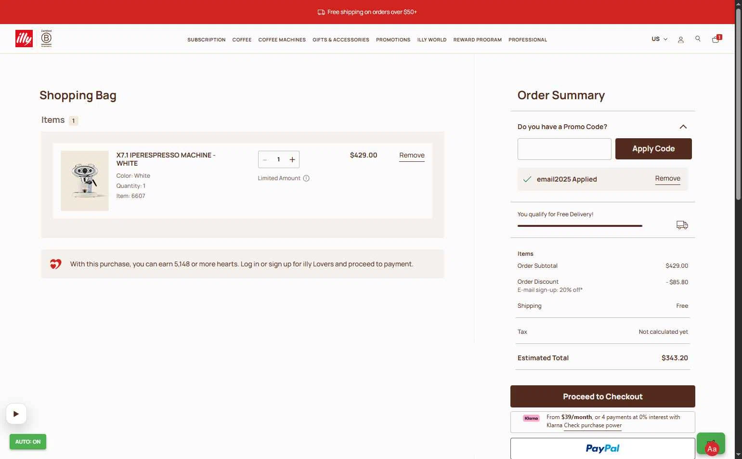Click the free delivery progress bar

pos(580,225)
